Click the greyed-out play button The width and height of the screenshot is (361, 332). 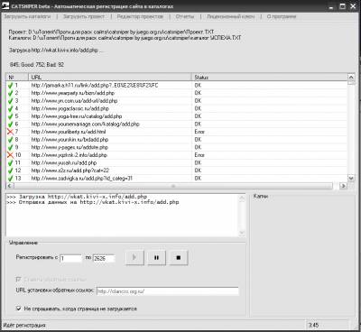click(x=134, y=257)
